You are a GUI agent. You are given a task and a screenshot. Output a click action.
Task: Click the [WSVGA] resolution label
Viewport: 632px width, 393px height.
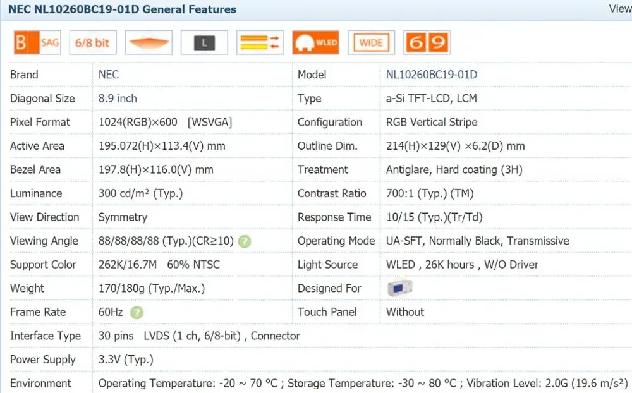point(210,122)
